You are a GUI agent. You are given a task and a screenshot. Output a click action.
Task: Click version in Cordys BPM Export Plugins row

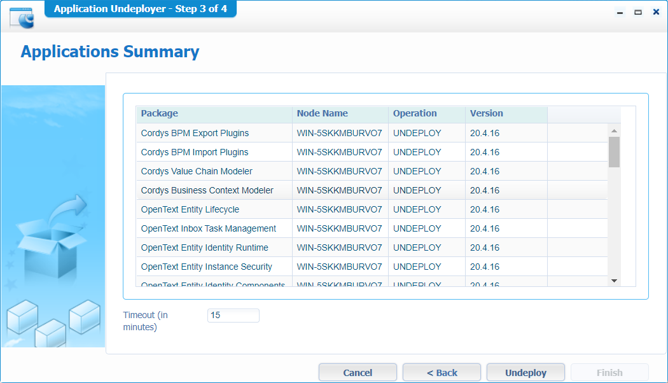point(485,133)
